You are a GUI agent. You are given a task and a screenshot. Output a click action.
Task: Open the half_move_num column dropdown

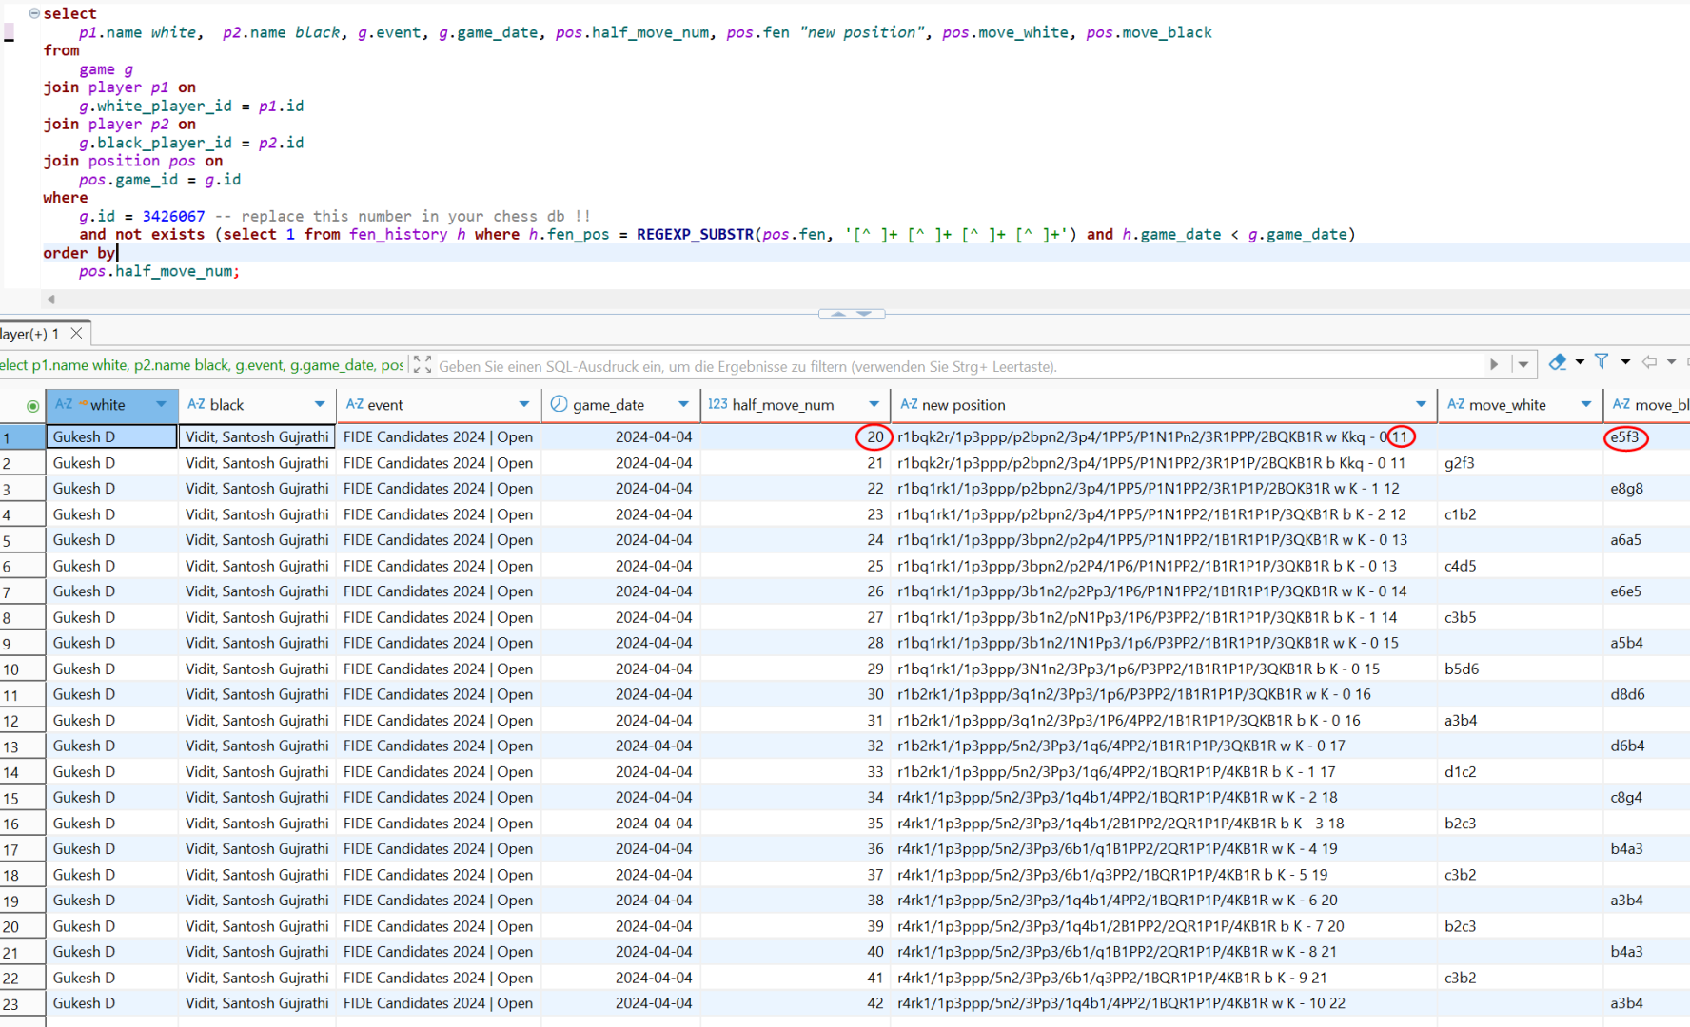pyautogui.click(x=874, y=404)
